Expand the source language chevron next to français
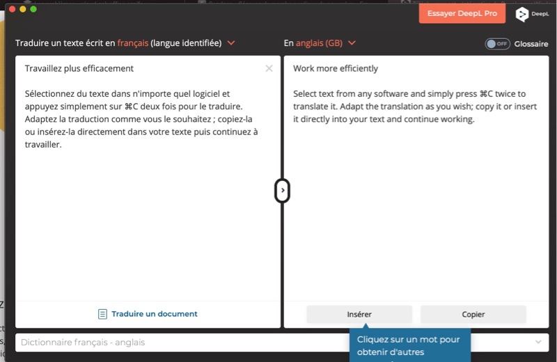The image size is (557, 362). coord(231,43)
